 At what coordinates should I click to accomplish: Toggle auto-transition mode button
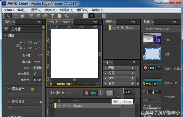pyautogui.click(x=93, y=93)
